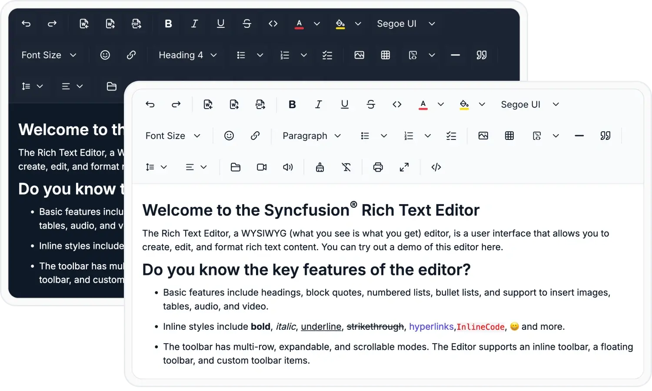Toggle Bold in the light editor
The image size is (652, 391).
point(292,105)
